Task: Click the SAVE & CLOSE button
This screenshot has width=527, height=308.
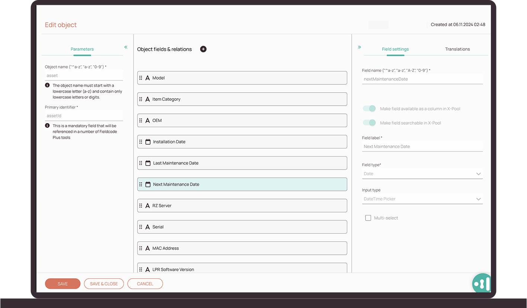Action: pyautogui.click(x=104, y=284)
